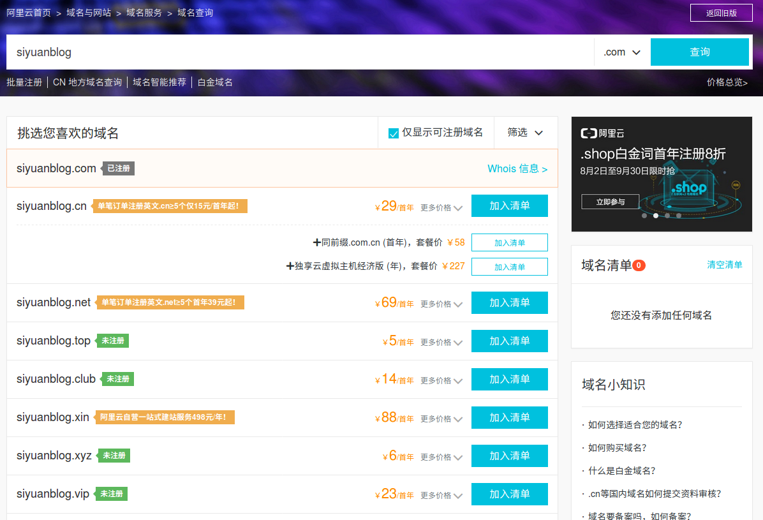
Task: Open 价格总览 link
Action: click(x=727, y=82)
